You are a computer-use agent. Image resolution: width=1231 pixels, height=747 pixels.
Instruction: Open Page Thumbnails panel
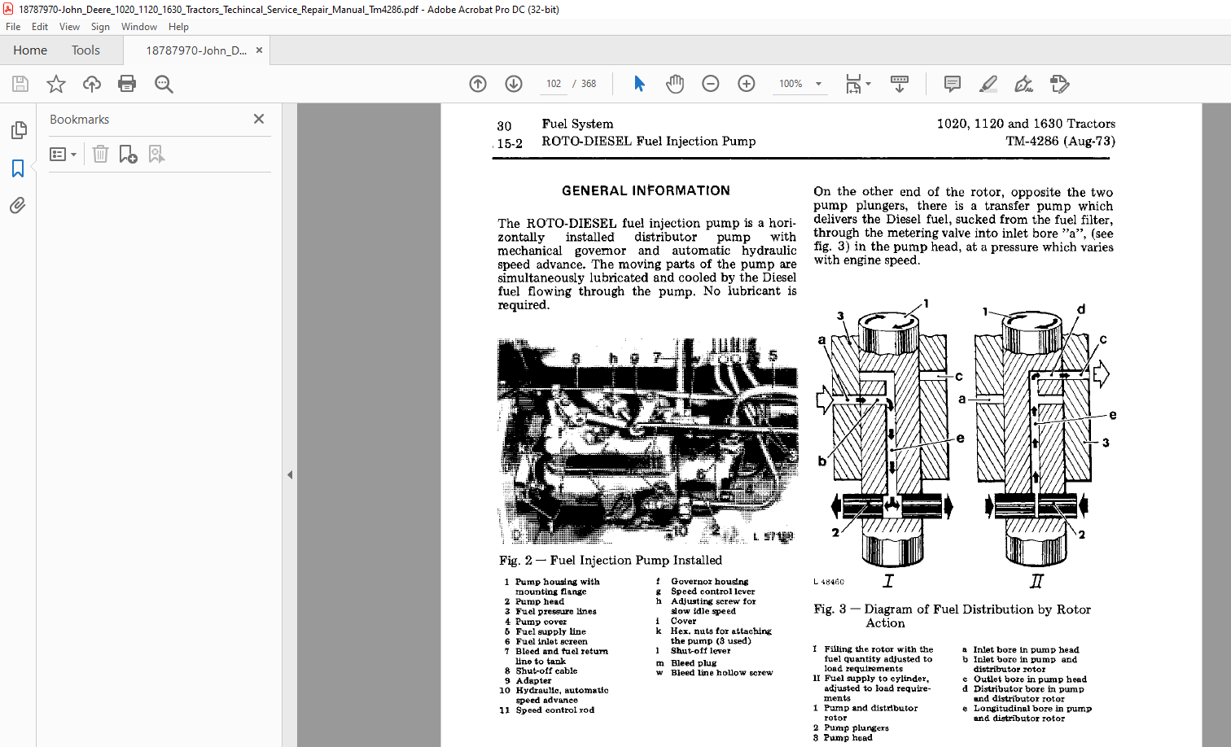(18, 130)
